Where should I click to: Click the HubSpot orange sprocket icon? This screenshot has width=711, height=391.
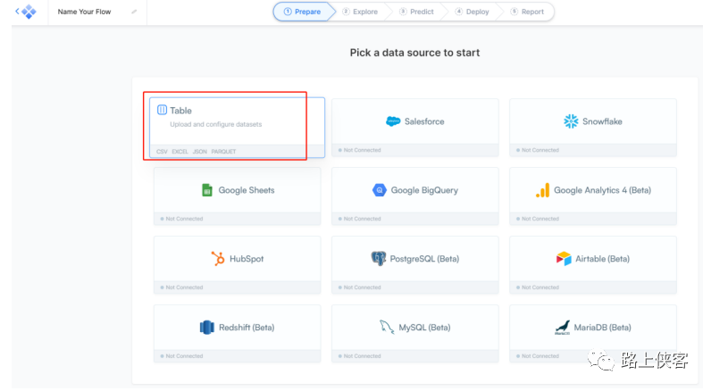coord(218,259)
